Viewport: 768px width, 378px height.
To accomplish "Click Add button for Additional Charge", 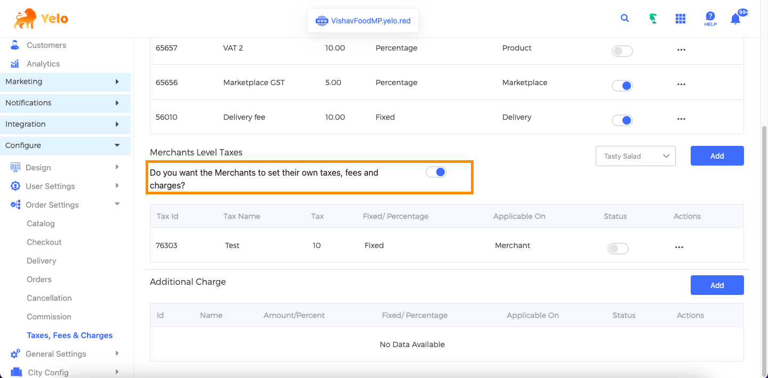I will 717,285.
